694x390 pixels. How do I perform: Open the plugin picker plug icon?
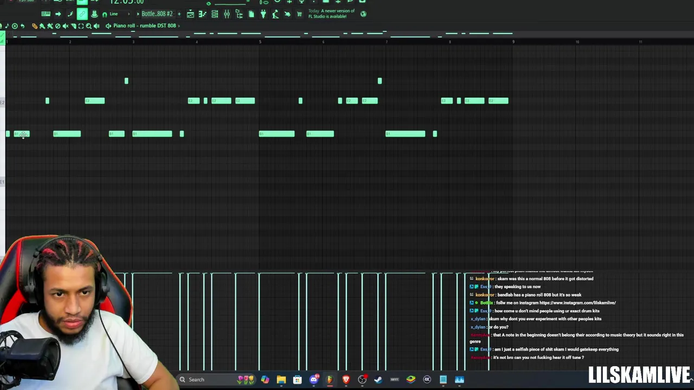(x=263, y=14)
